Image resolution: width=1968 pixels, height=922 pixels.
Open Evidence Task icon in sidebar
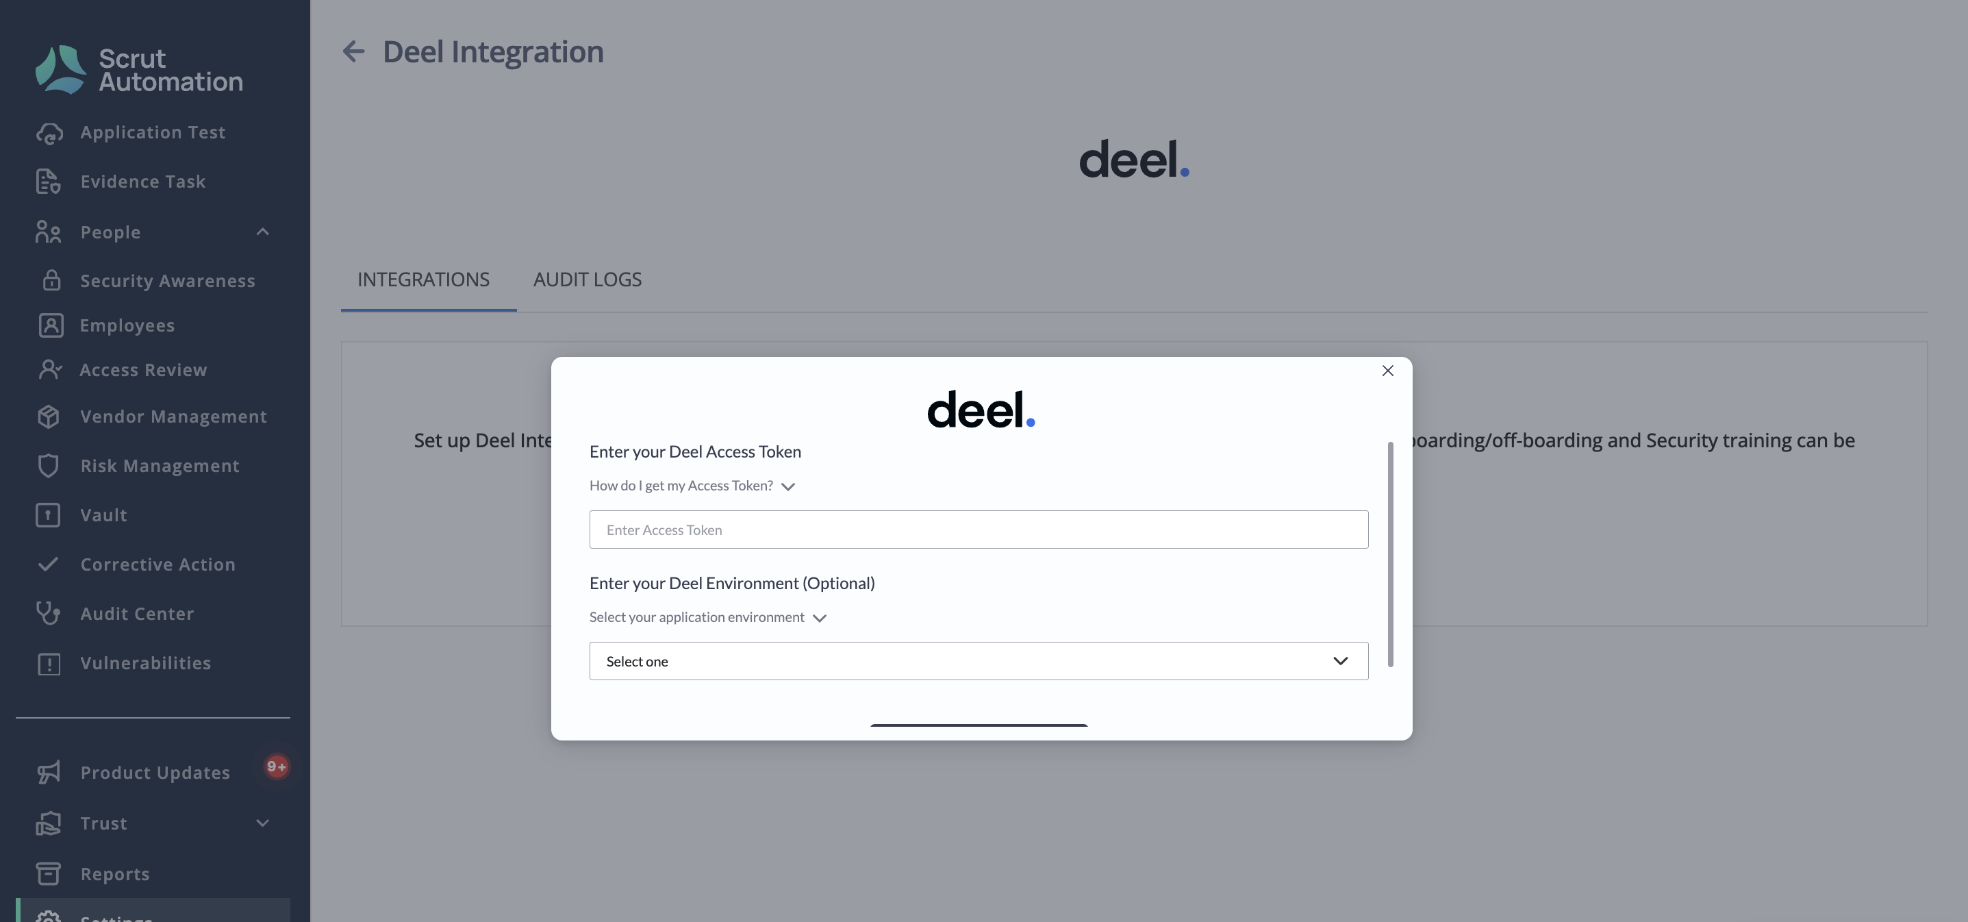coord(48,182)
